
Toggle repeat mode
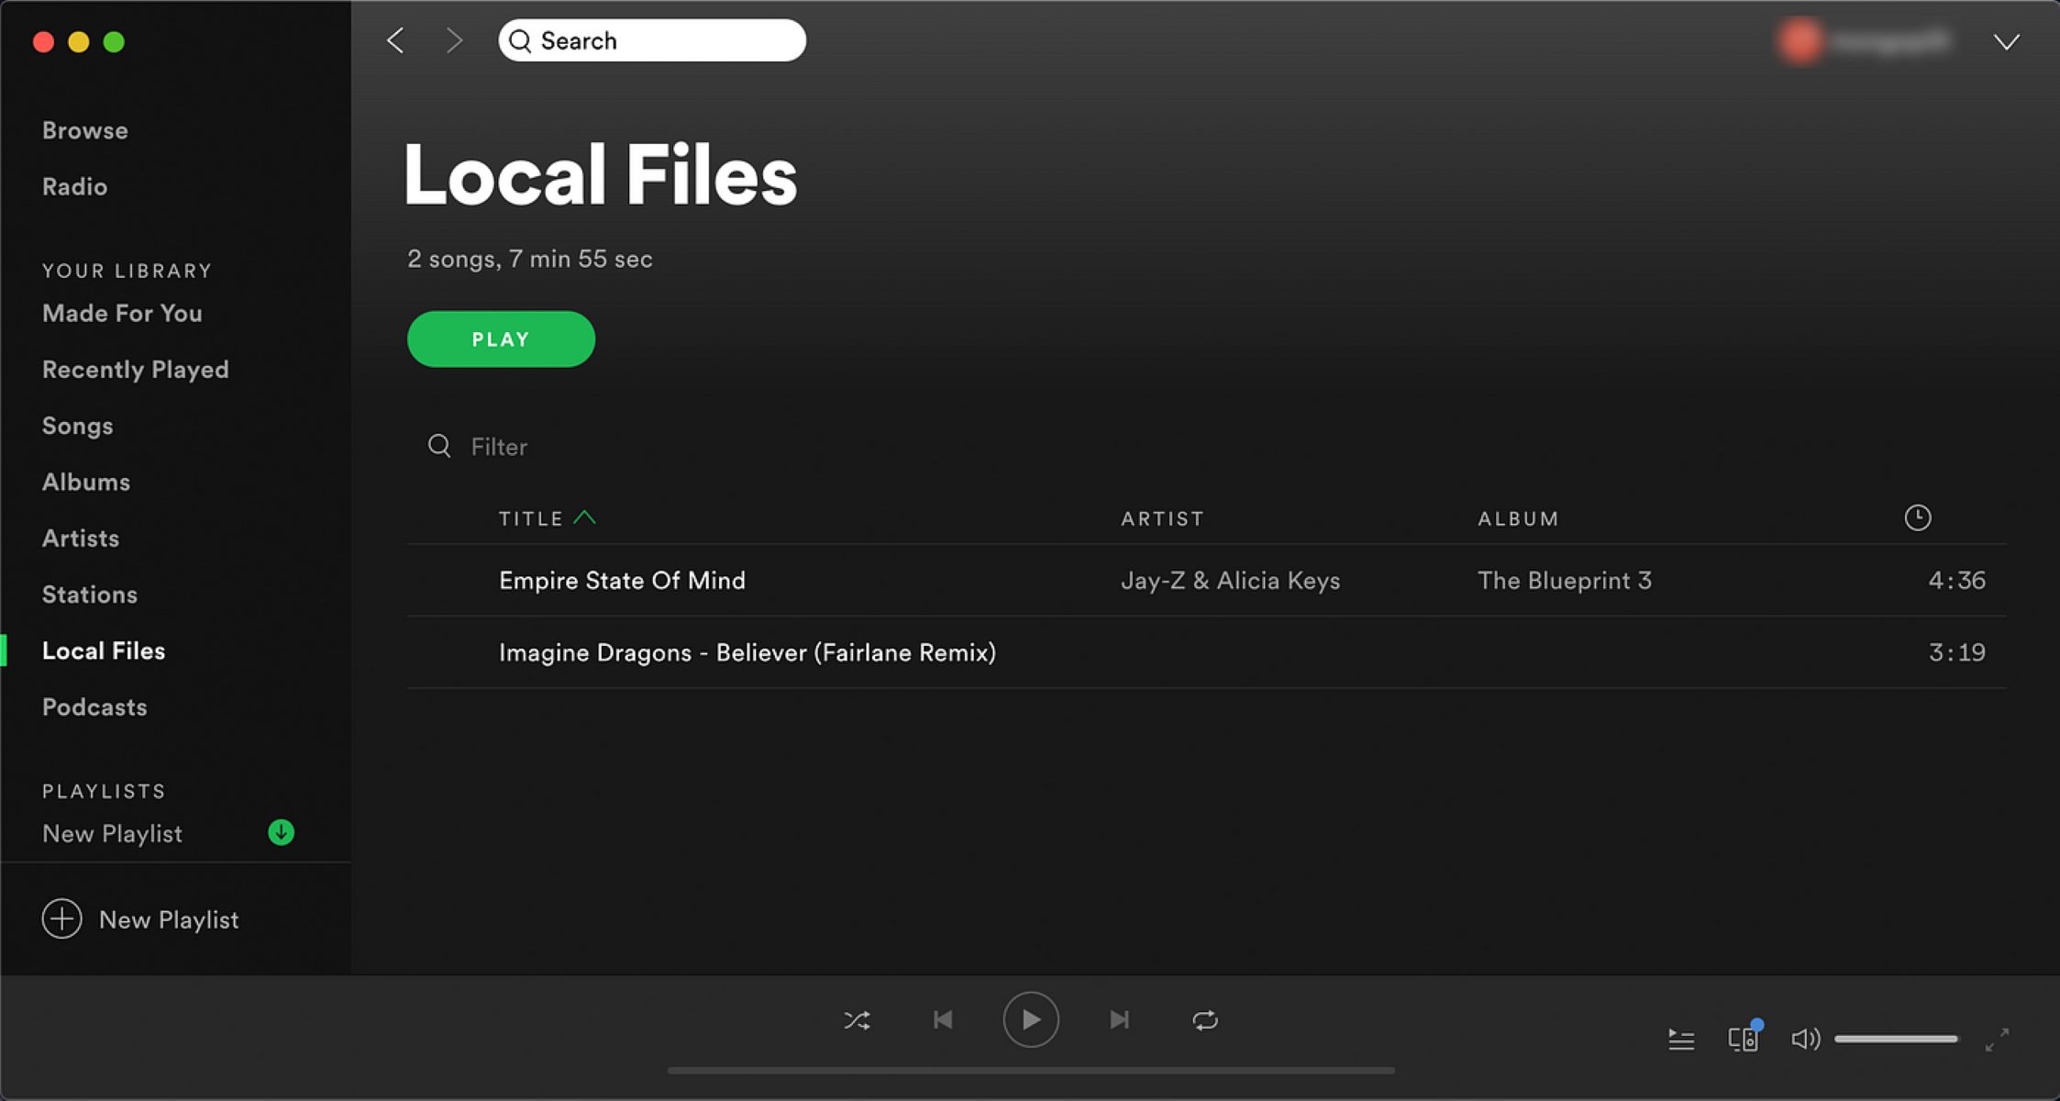(x=1205, y=1019)
